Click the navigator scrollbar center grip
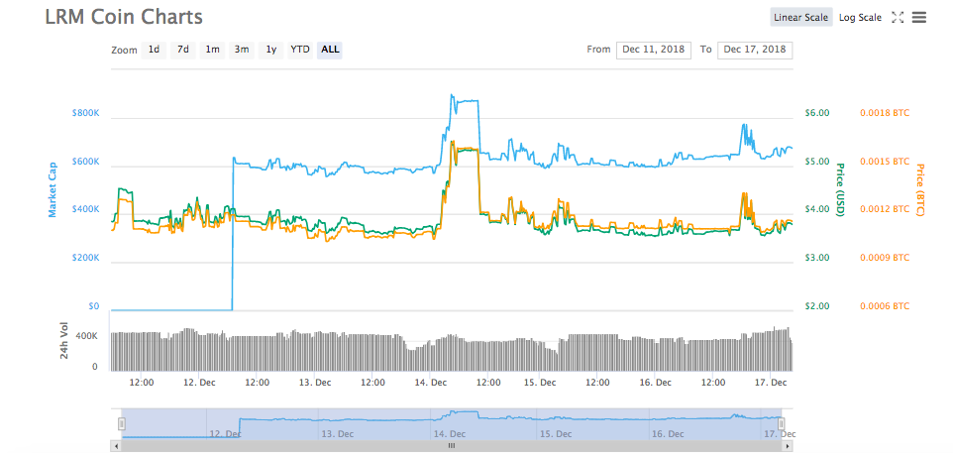The width and height of the screenshot is (953, 453). [452, 446]
